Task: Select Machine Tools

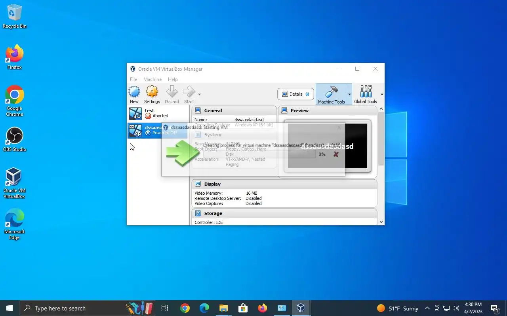Action: [x=331, y=94]
